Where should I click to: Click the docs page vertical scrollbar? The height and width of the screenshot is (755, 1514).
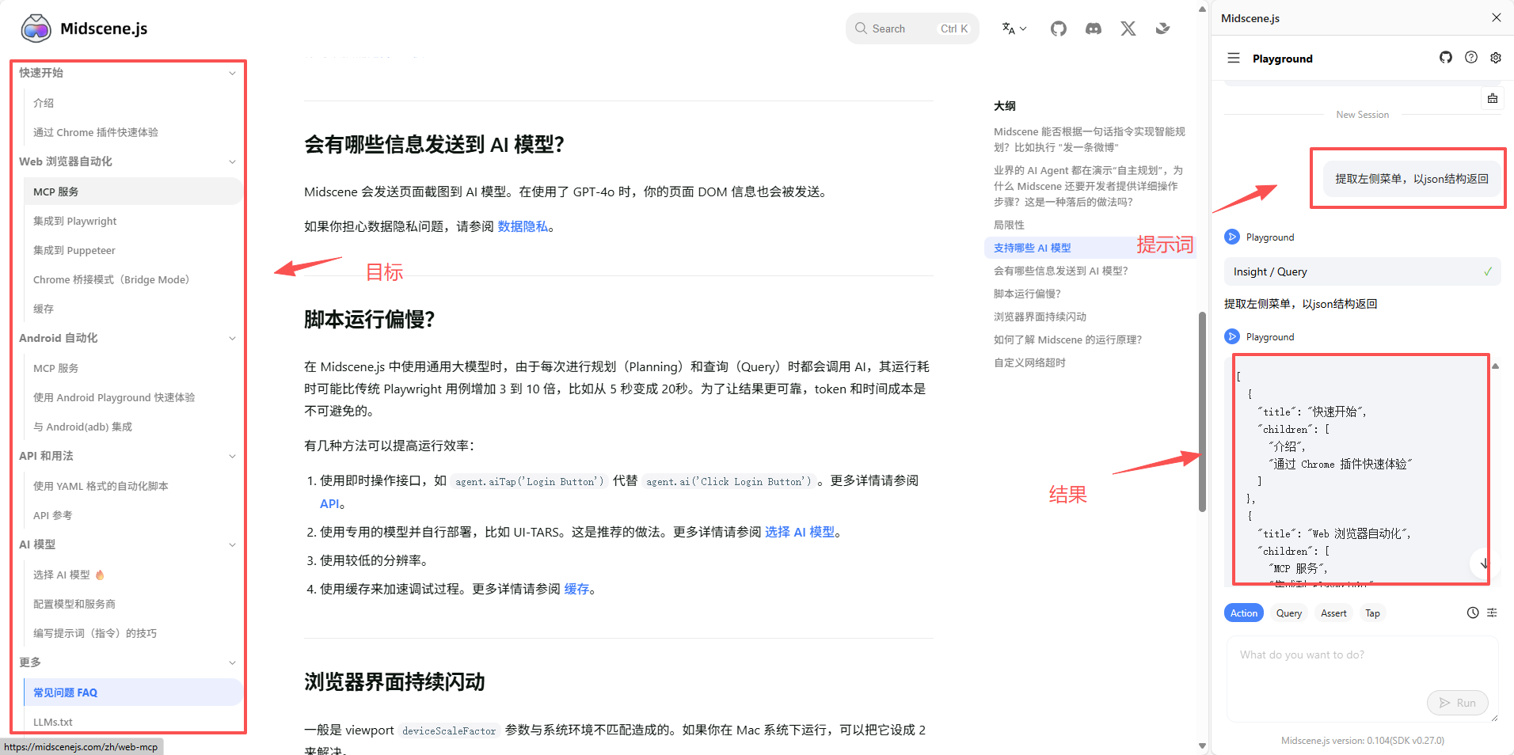pyautogui.click(x=1202, y=412)
